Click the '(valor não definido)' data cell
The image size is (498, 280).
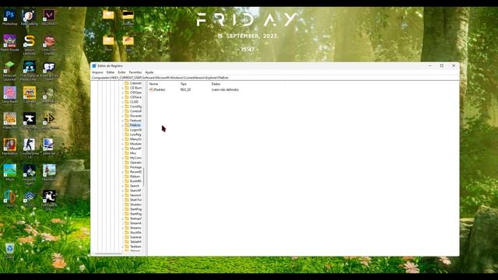pyautogui.click(x=225, y=90)
